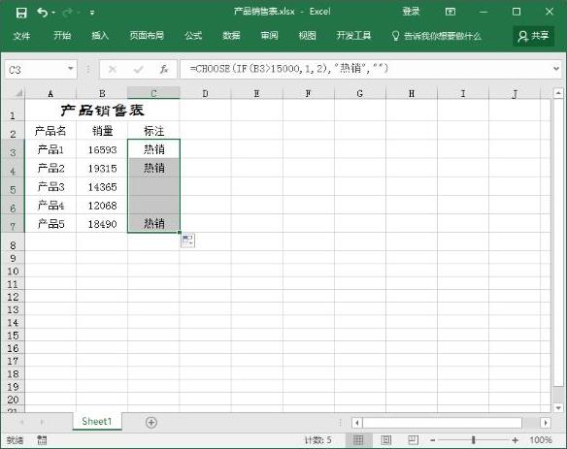Click the Ribbon Display Options icon

click(x=450, y=12)
